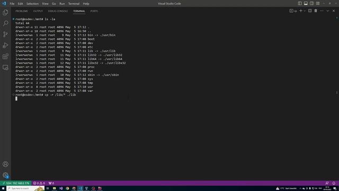Open the Run and Debug view
The height and width of the screenshot is (191, 339).
tap(5, 45)
